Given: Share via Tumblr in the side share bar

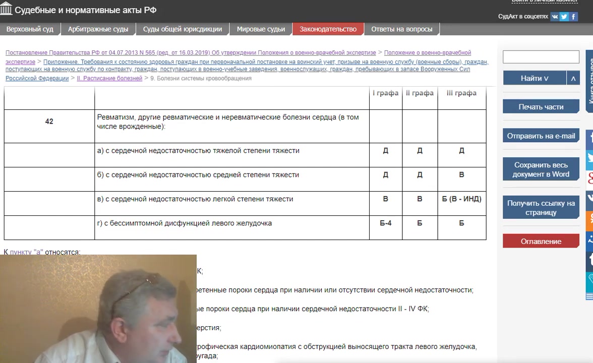Looking at the screenshot, I should click(589, 260).
